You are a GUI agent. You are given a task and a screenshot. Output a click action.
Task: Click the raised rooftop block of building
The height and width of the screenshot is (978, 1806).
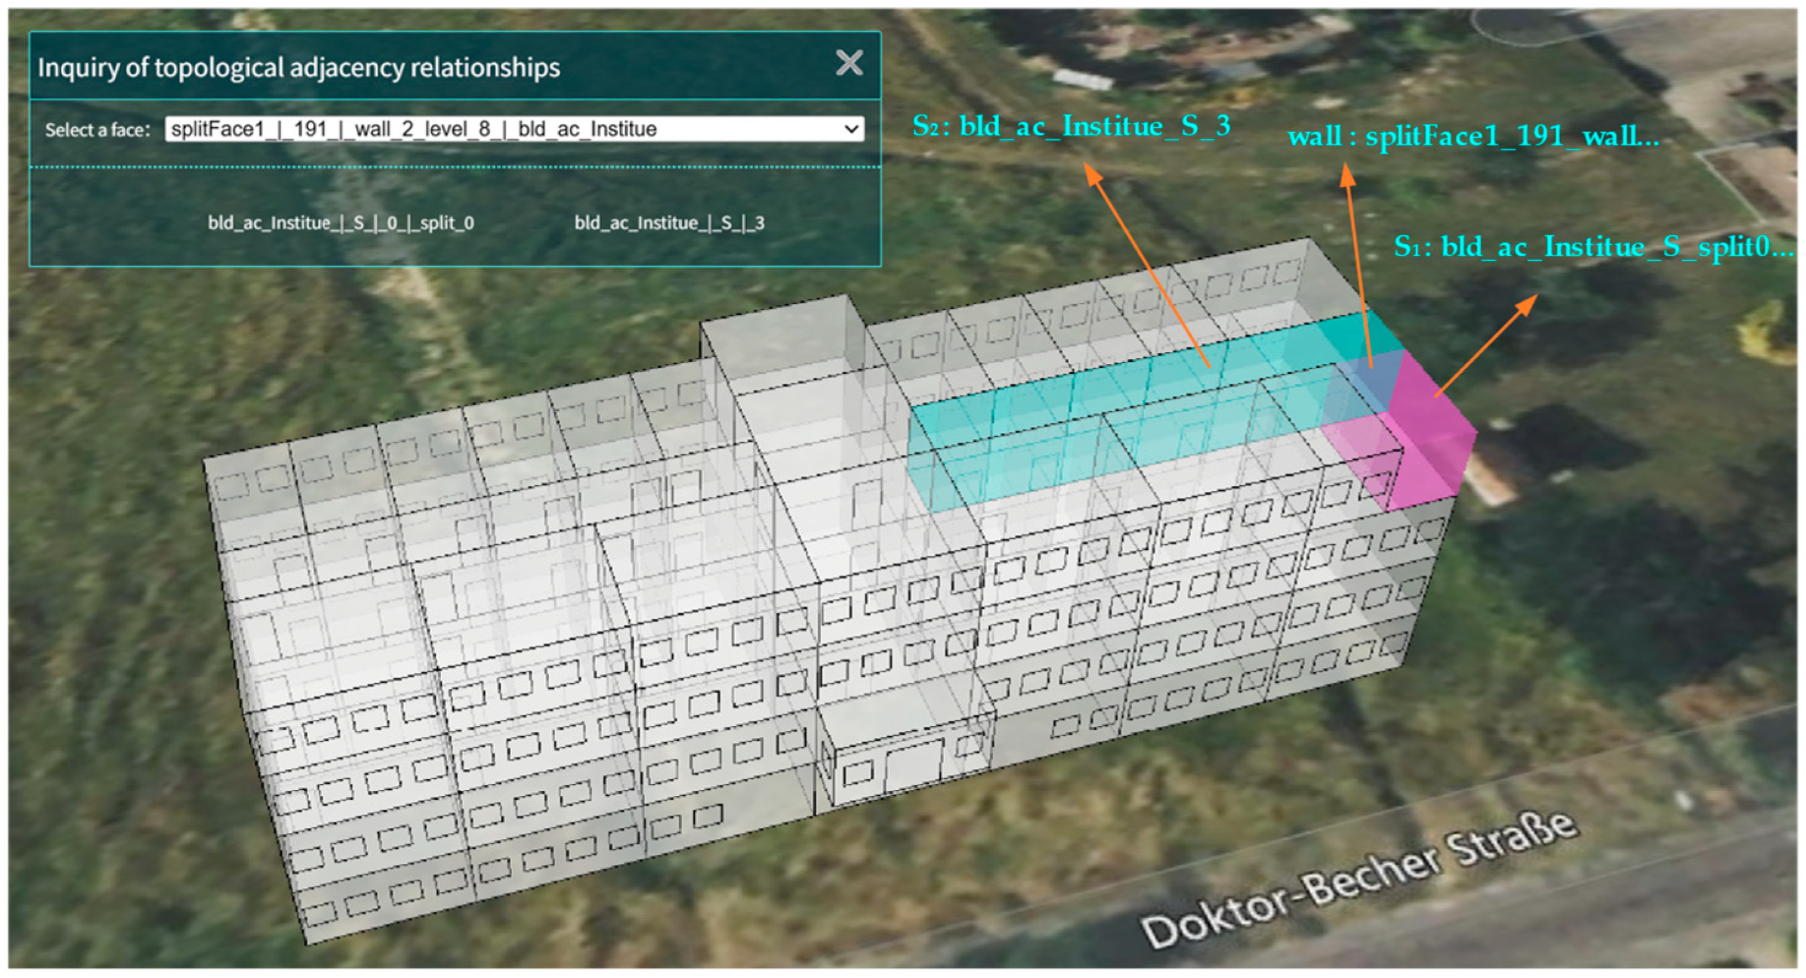[778, 336]
